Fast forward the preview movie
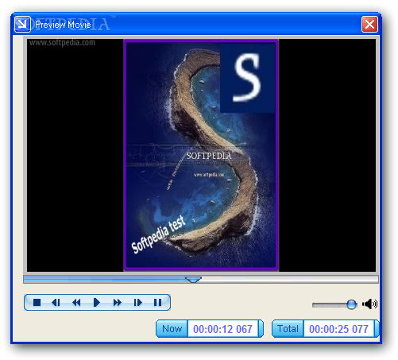 coord(117,302)
